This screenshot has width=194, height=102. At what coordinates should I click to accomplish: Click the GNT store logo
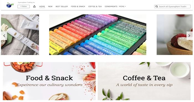pos(10,5)
